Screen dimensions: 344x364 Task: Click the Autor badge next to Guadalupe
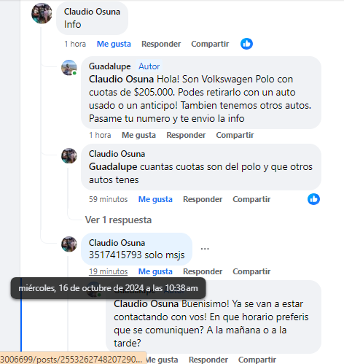tap(149, 66)
